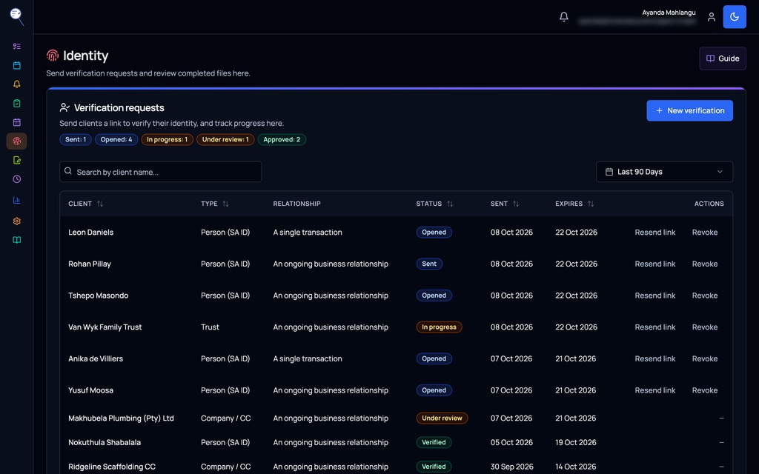Revoke Rohan Pillay verification

point(705,264)
